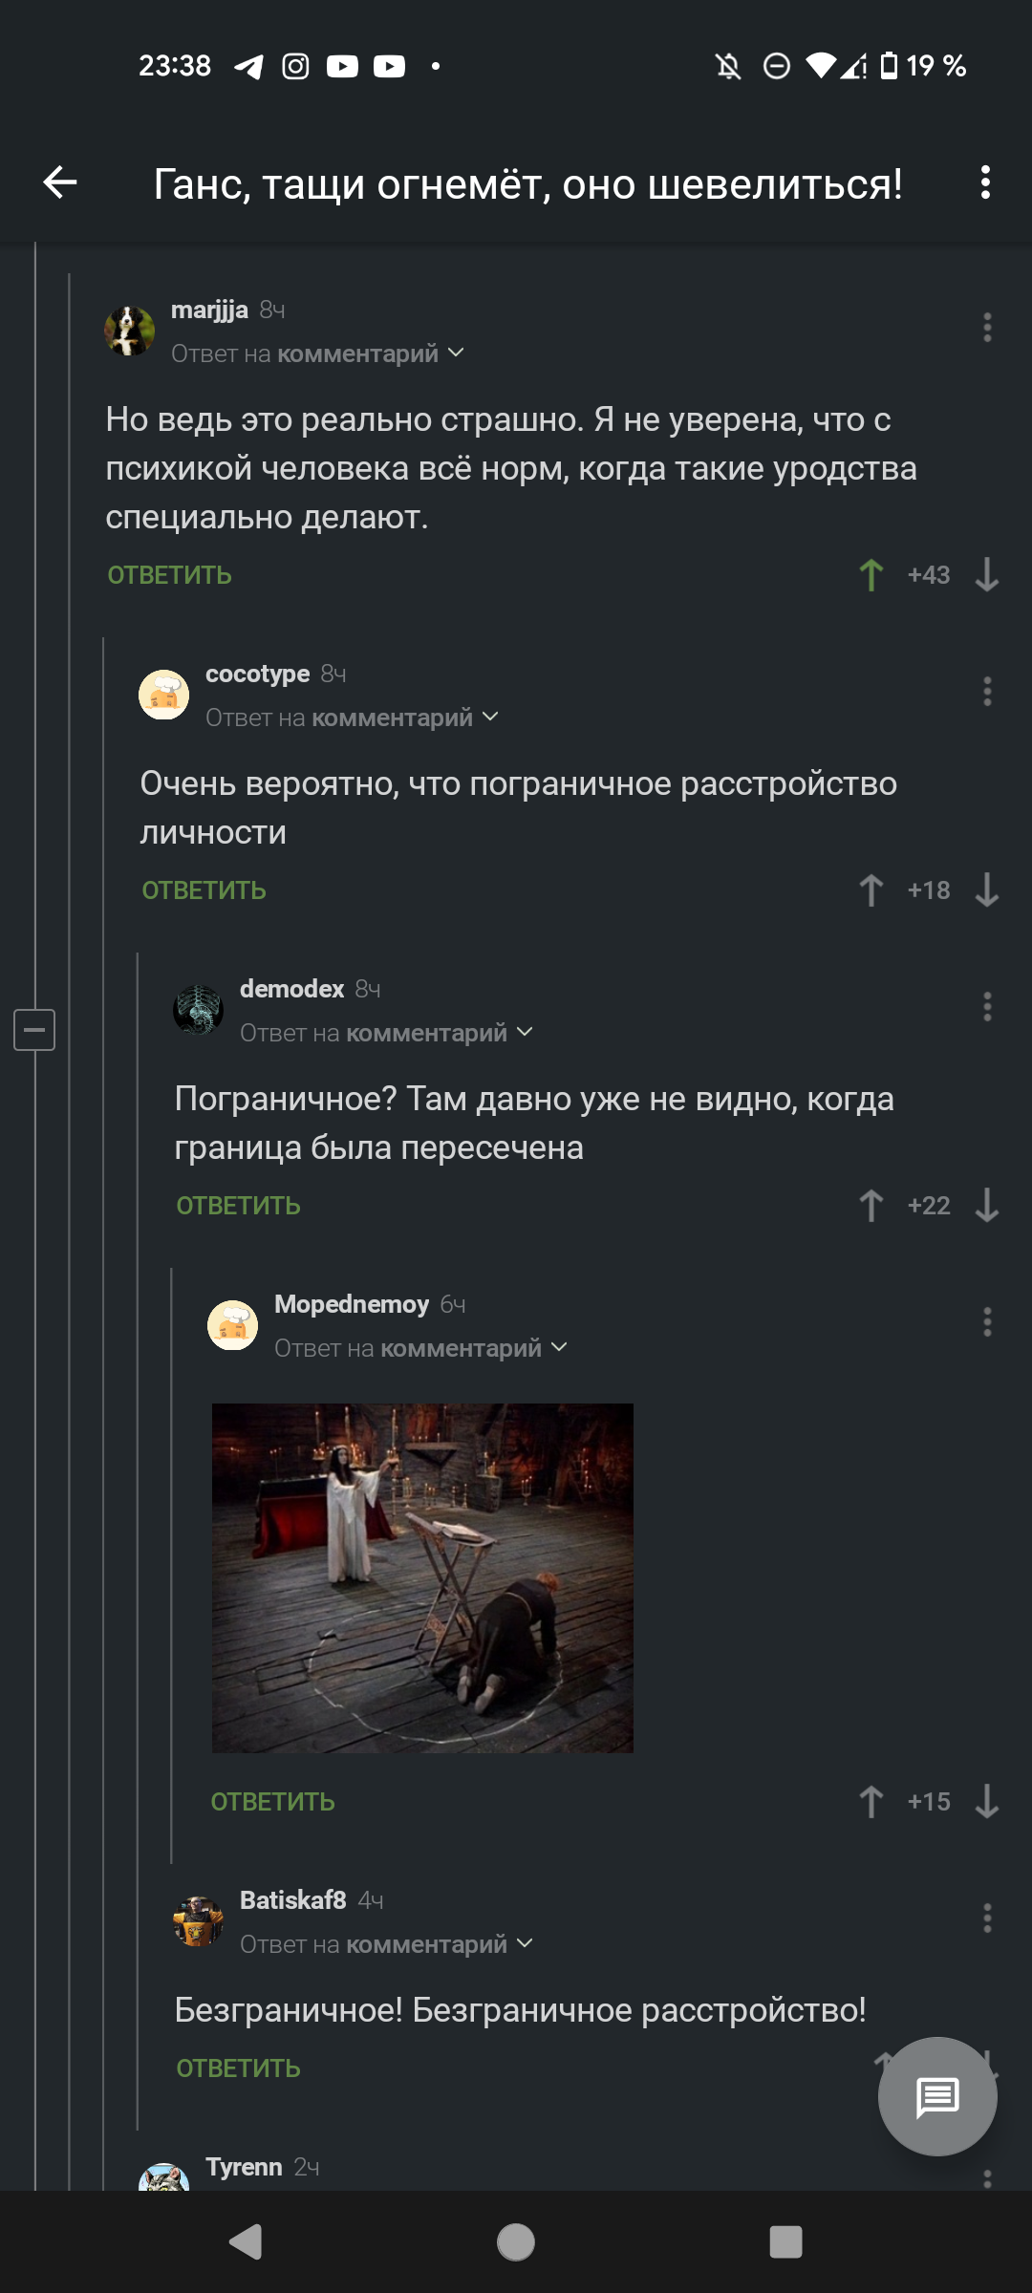Upvote cocotype's comment
Screen dimensions: 1032x2293
point(871,890)
